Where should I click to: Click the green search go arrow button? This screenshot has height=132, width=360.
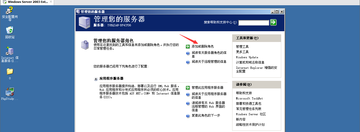pos(274,22)
